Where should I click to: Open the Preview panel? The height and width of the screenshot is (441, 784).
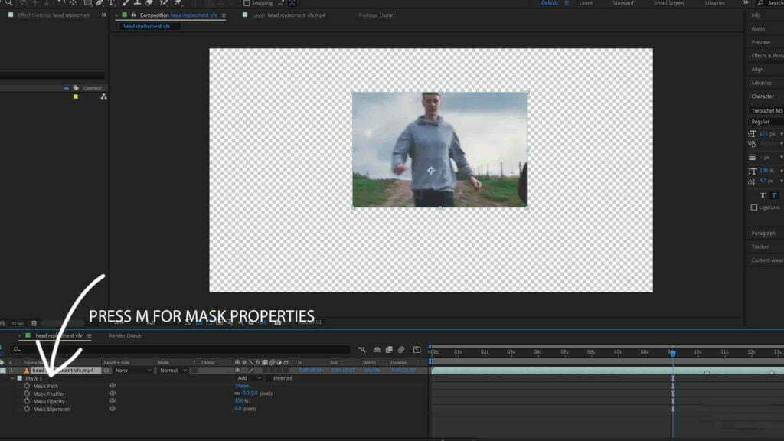coord(760,43)
